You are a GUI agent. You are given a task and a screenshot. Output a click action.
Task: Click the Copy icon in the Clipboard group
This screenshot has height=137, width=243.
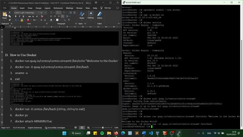click(x=9, y=16)
